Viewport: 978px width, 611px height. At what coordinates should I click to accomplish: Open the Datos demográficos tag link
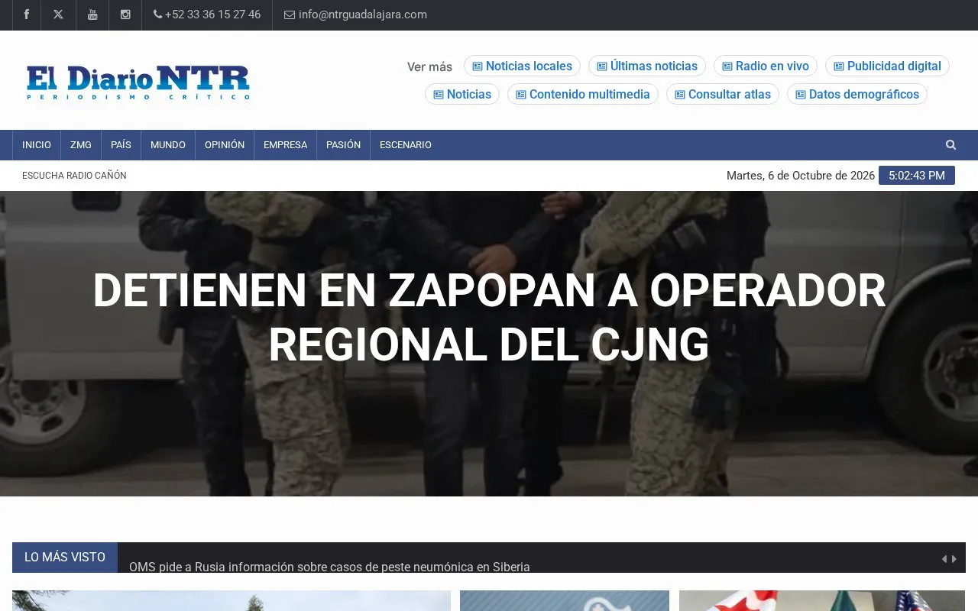[857, 94]
